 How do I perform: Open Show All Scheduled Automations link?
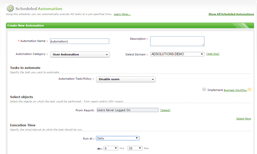pyautogui.click(x=231, y=14)
